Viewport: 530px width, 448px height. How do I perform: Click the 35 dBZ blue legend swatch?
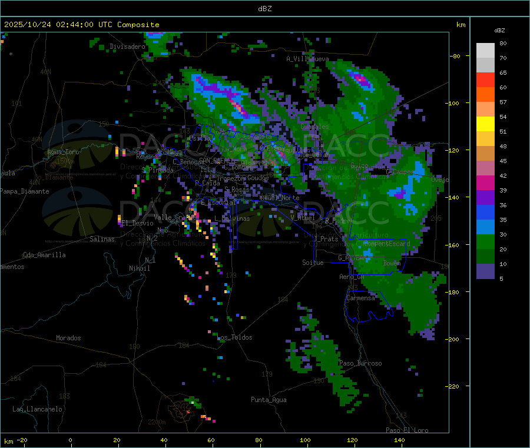[x=485, y=212]
